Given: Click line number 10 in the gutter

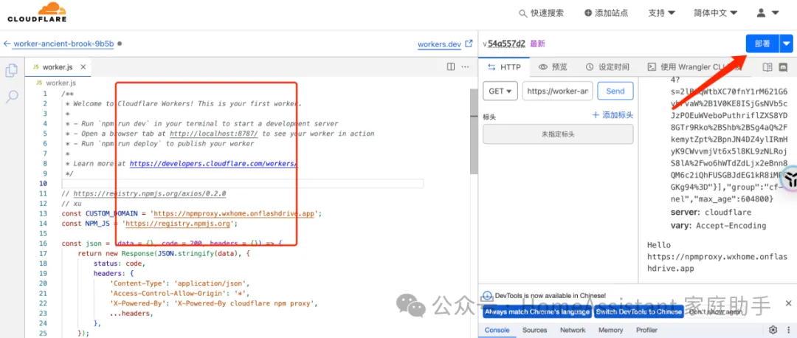Looking at the screenshot, I should click(43, 184).
